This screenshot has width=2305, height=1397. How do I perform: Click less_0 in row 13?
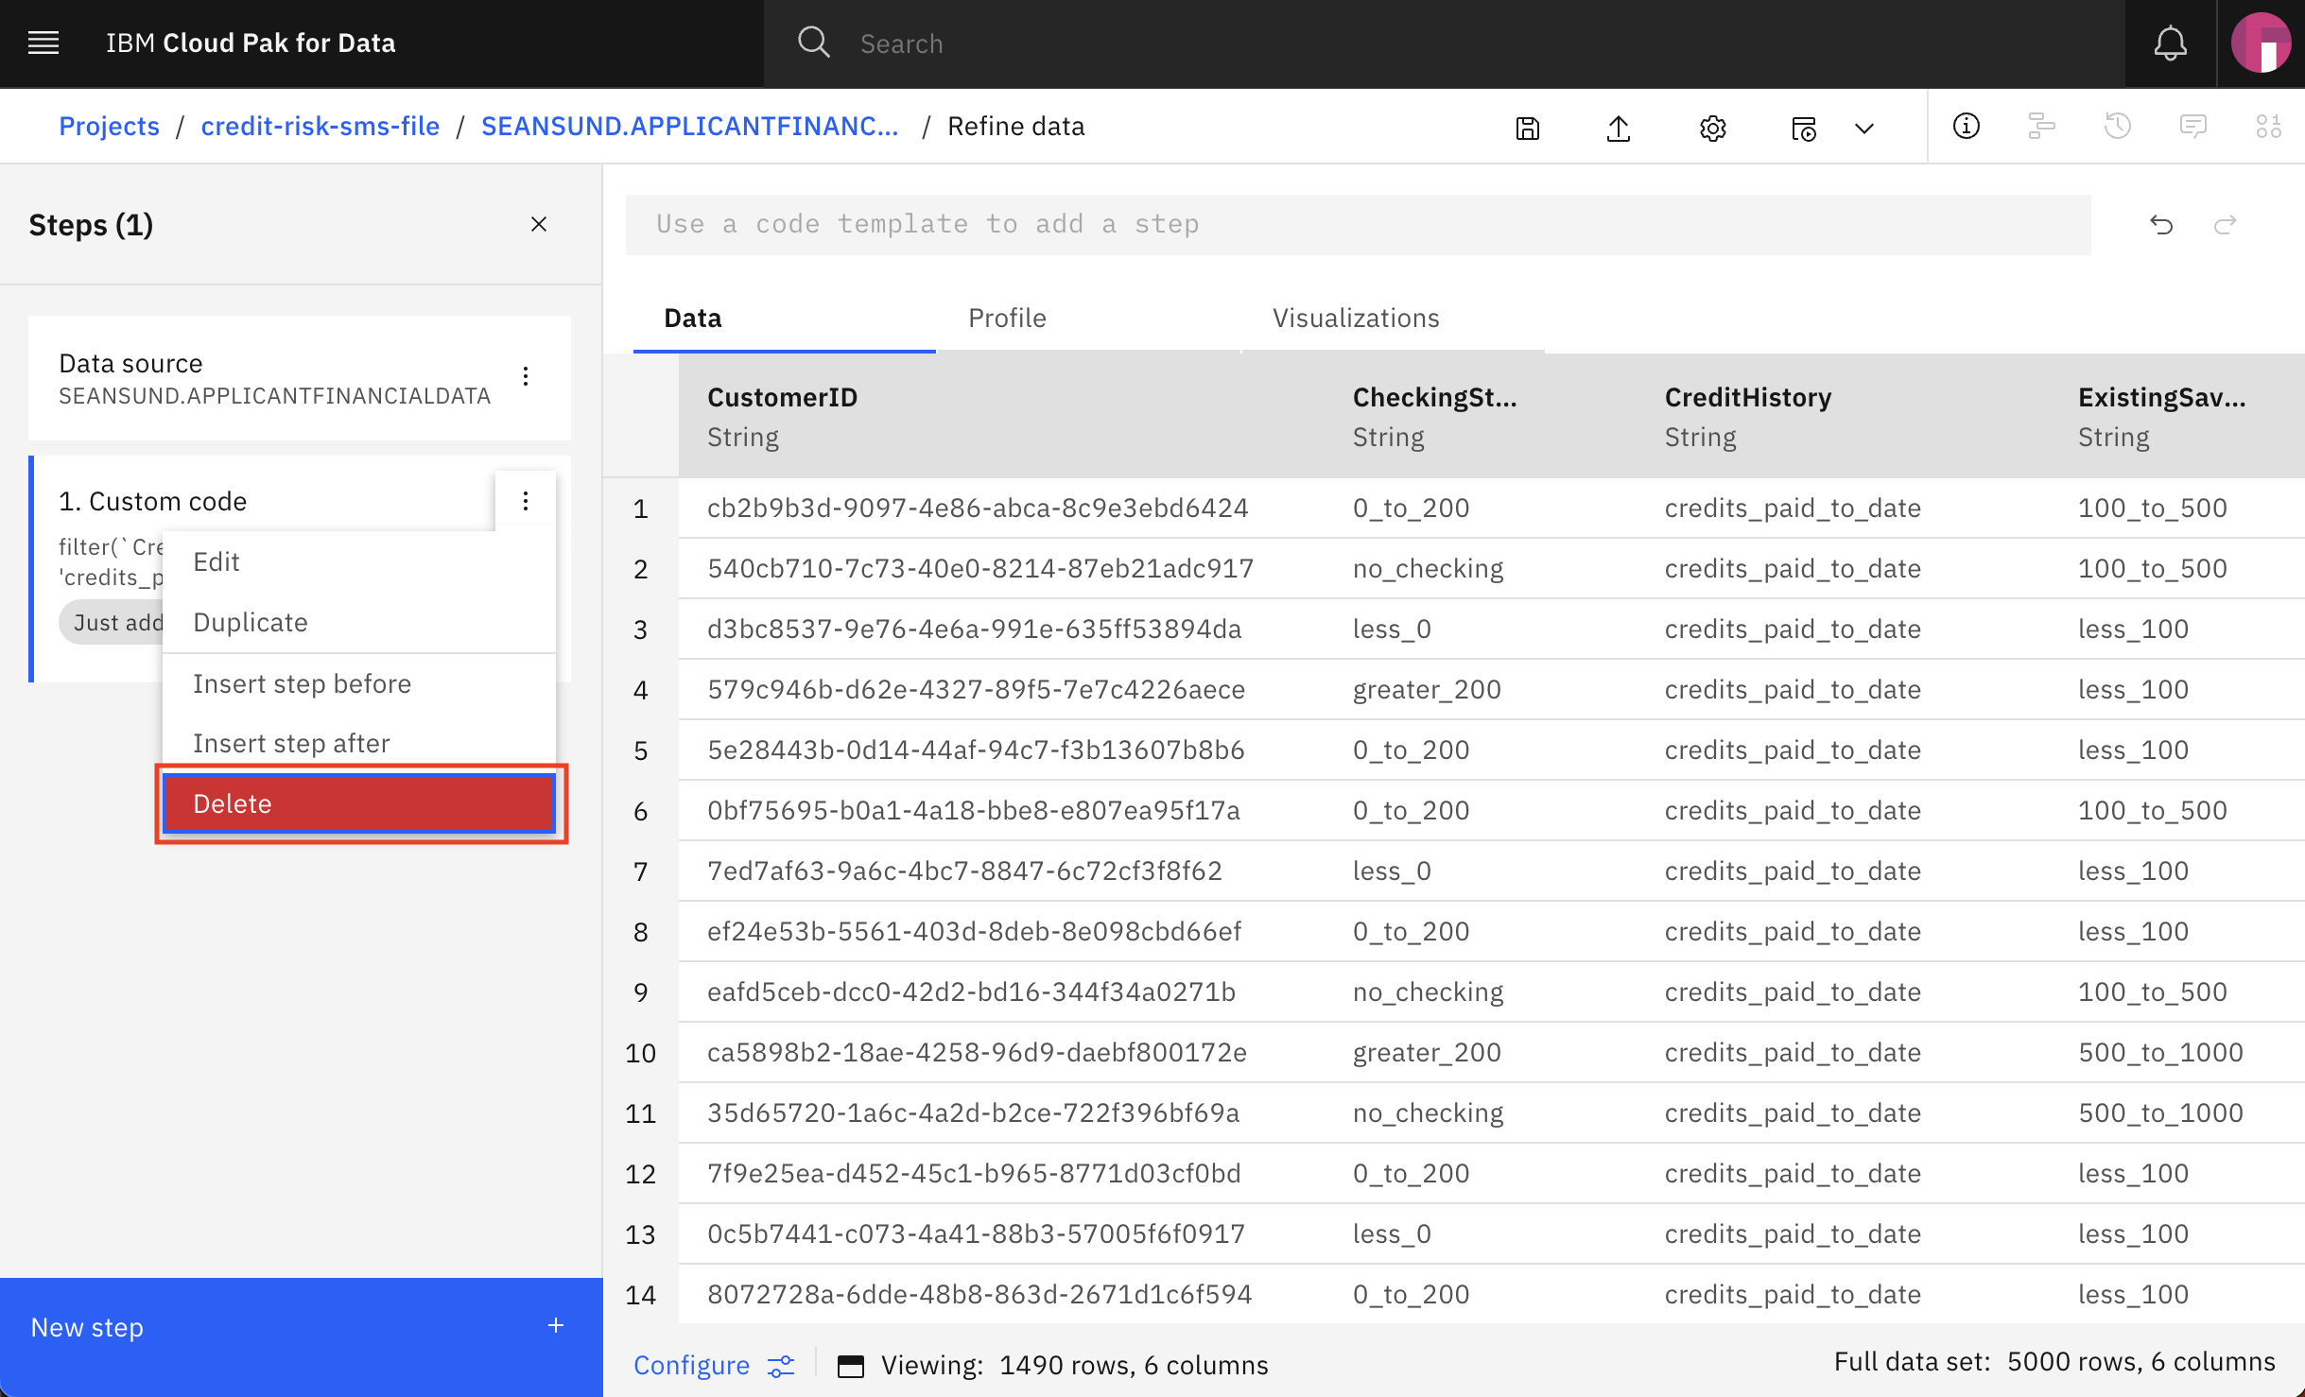(1392, 1233)
